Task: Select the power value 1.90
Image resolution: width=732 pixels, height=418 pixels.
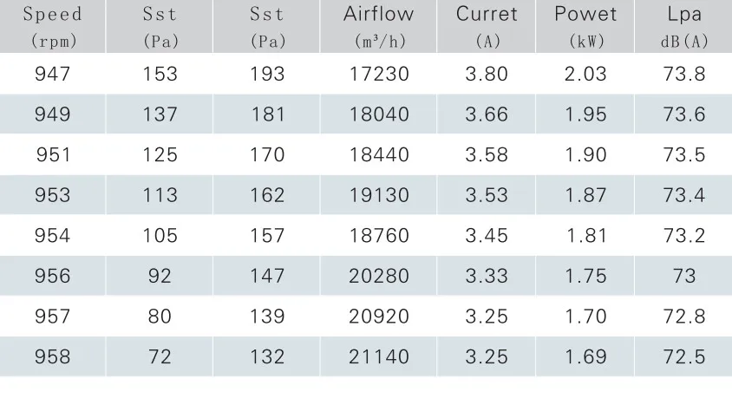Action: pos(585,154)
